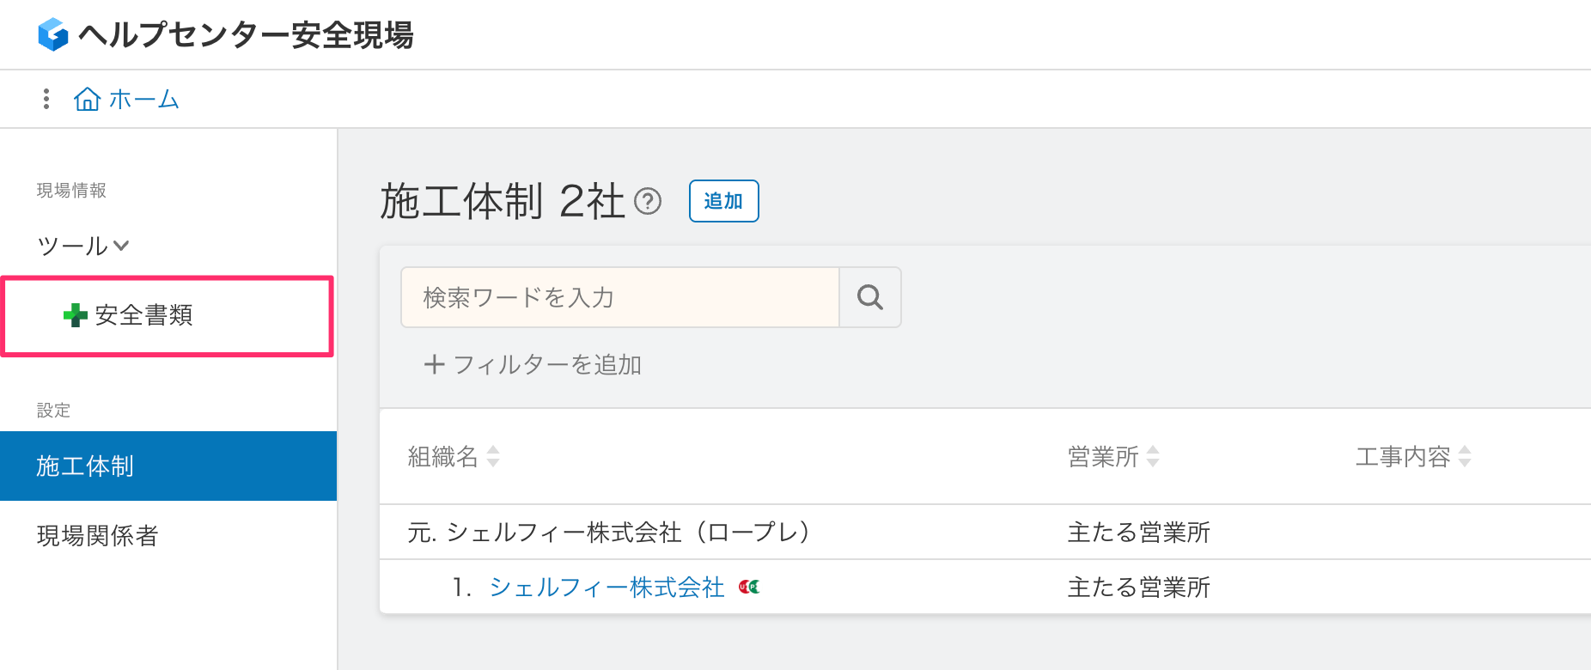Click the help question mark icon
The image size is (1591, 670).
[648, 202]
